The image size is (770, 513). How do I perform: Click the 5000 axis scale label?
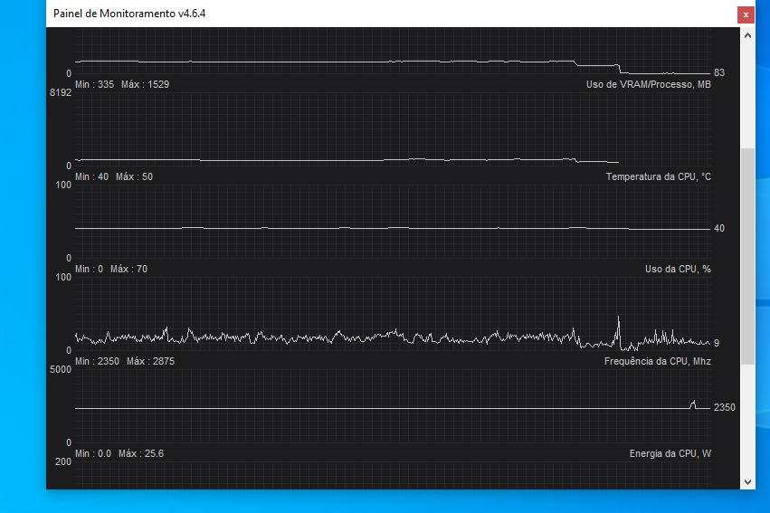(61, 370)
